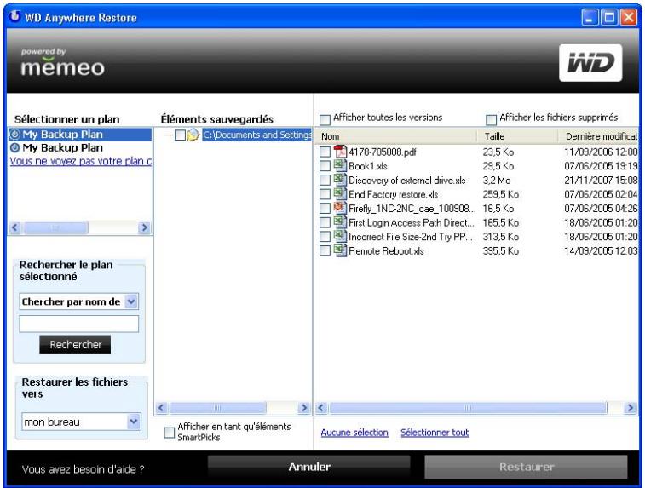The image size is (645, 488).
Task: Click the Rechercher button
Action: point(75,345)
